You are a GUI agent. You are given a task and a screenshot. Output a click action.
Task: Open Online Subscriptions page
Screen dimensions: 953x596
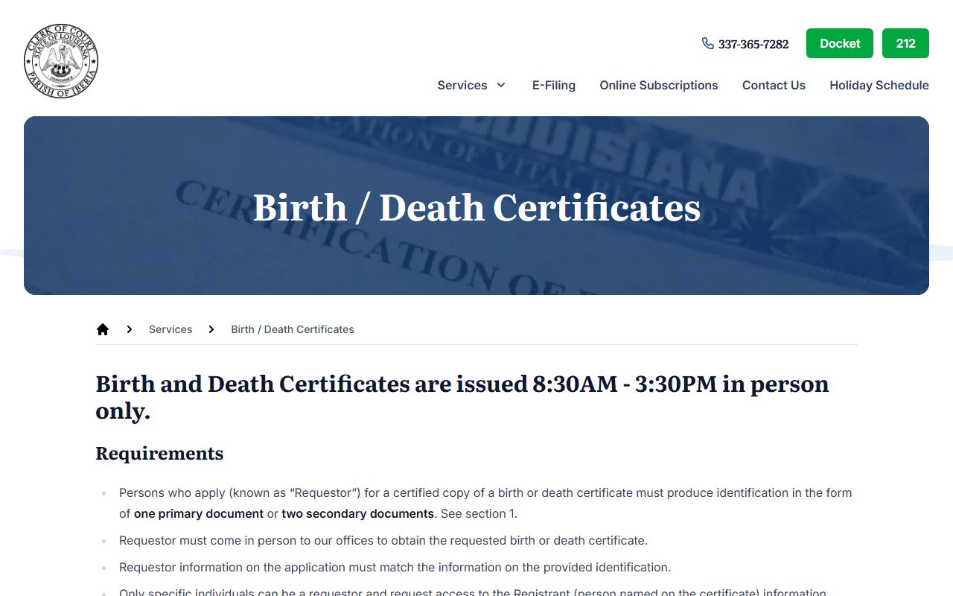659,85
